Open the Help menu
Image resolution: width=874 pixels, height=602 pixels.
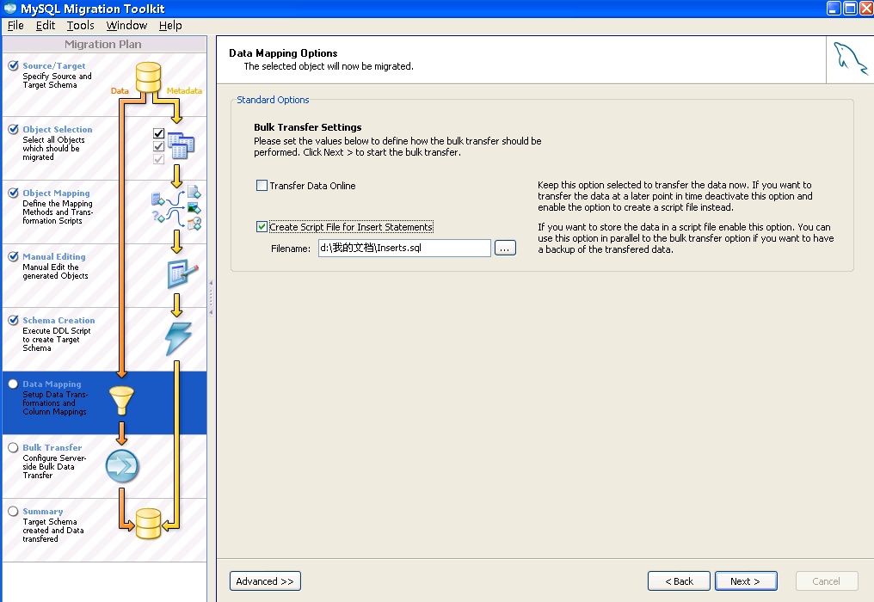click(170, 26)
